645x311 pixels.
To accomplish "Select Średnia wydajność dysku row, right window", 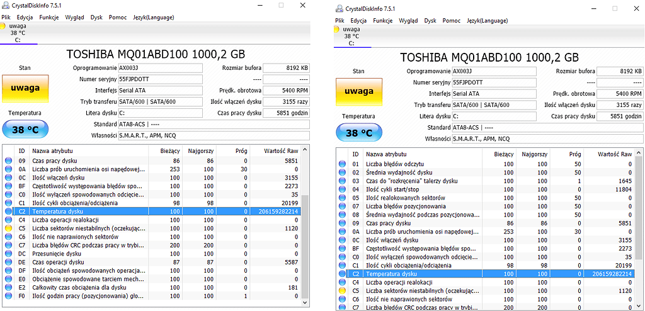I will [x=486, y=172].
